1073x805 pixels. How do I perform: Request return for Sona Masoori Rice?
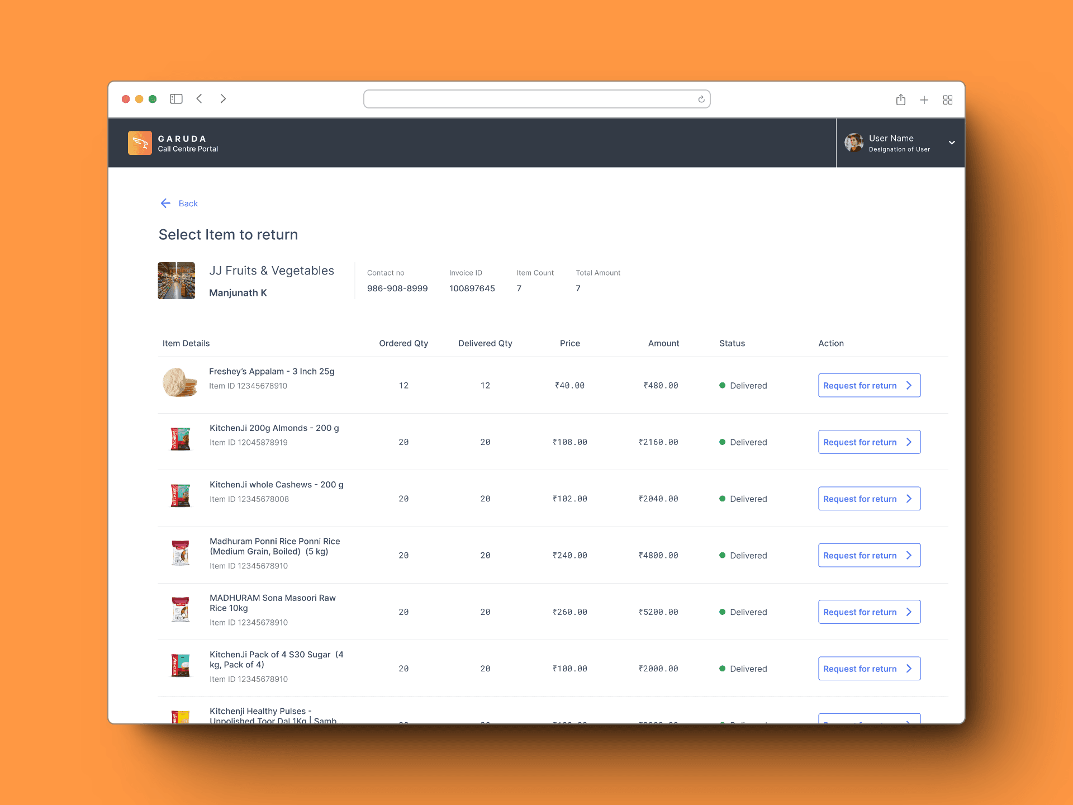(868, 612)
